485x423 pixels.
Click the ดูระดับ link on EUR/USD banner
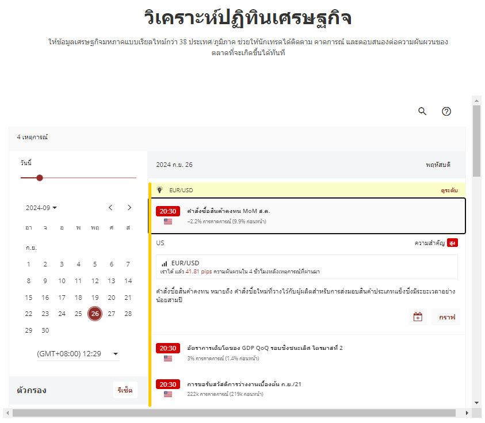449,190
